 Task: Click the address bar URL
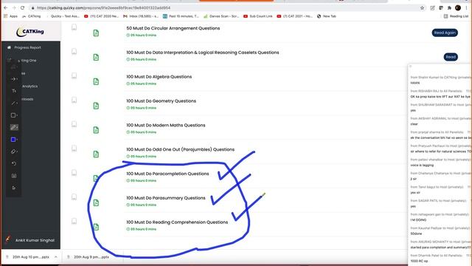(103, 8)
